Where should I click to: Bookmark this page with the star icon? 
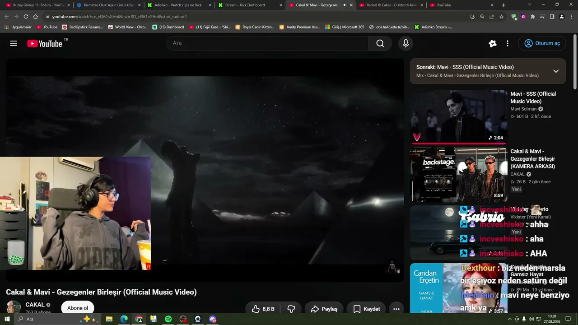tap(501, 17)
